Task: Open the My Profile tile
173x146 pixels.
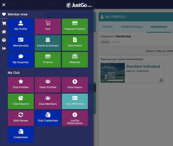Action: (21, 26)
